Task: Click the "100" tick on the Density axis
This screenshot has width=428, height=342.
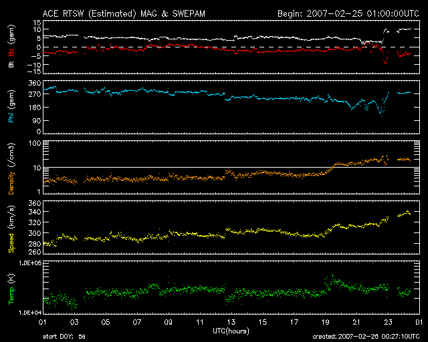Action: tap(35, 143)
